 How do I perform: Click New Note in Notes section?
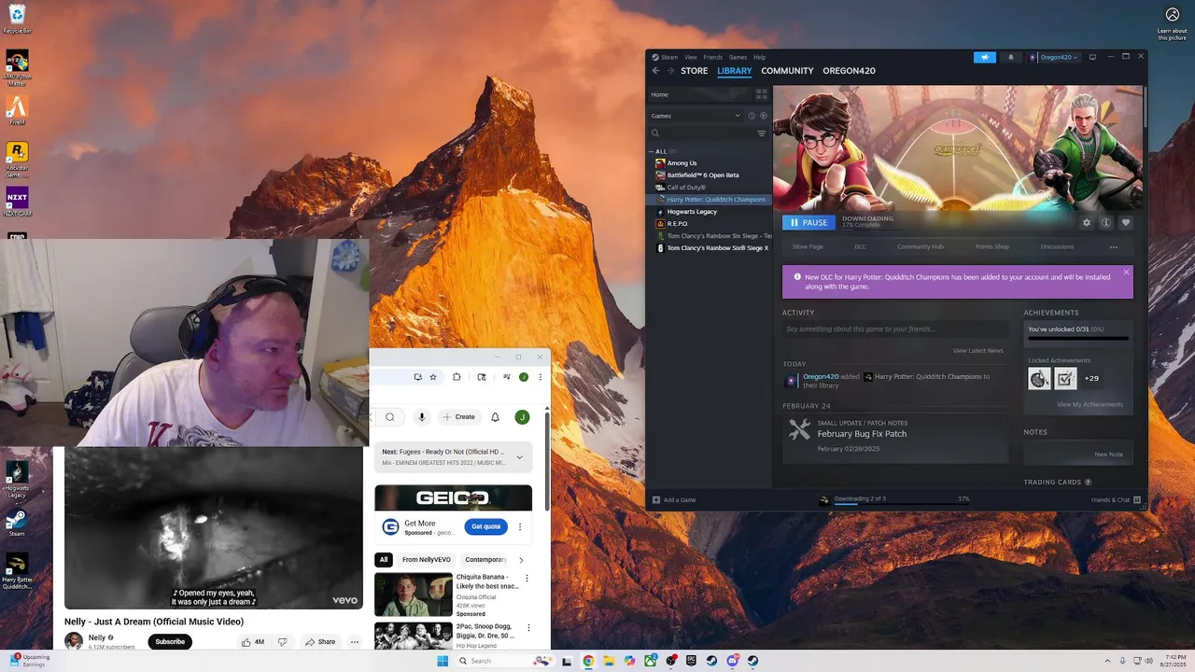click(1108, 455)
